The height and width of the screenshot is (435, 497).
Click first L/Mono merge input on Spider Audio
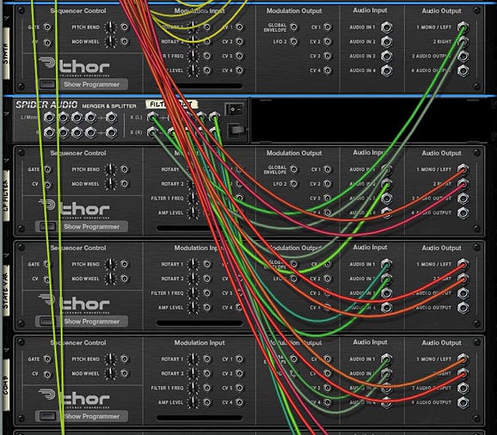point(49,118)
